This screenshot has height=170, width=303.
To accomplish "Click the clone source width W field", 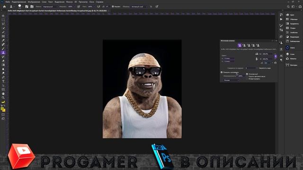I will coord(267,54).
